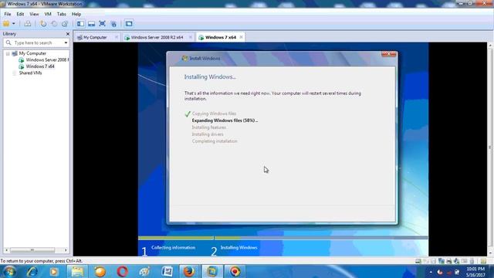Open the Paint taskbar icon
Image resolution: width=494 pixels, height=278 pixels.
(x=144, y=272)
